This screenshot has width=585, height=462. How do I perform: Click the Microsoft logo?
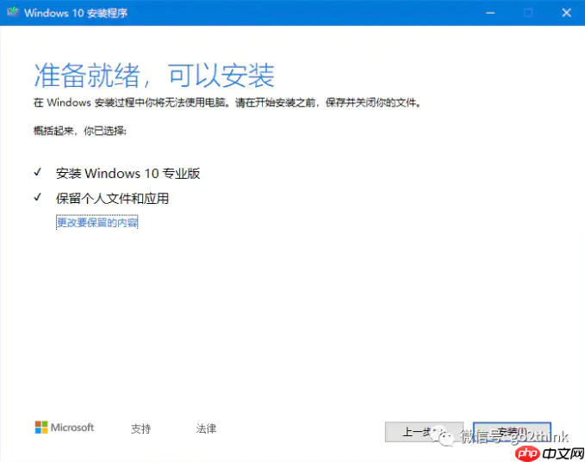coord(64,428)
